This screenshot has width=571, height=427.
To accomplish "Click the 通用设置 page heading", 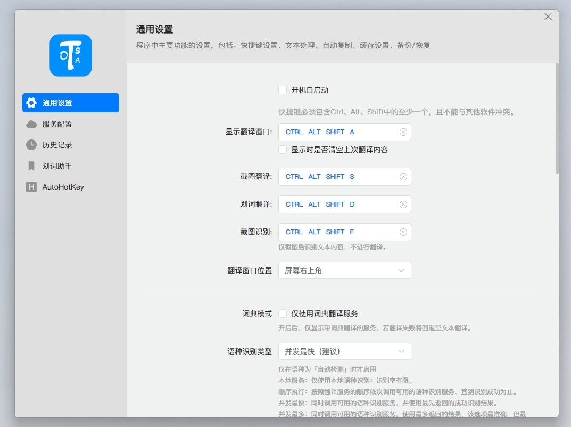I will click(154, 29).
